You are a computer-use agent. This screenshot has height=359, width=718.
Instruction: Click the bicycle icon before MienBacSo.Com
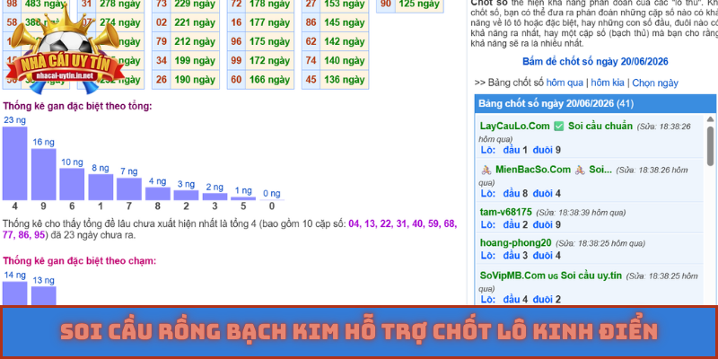tap(486, 170)
